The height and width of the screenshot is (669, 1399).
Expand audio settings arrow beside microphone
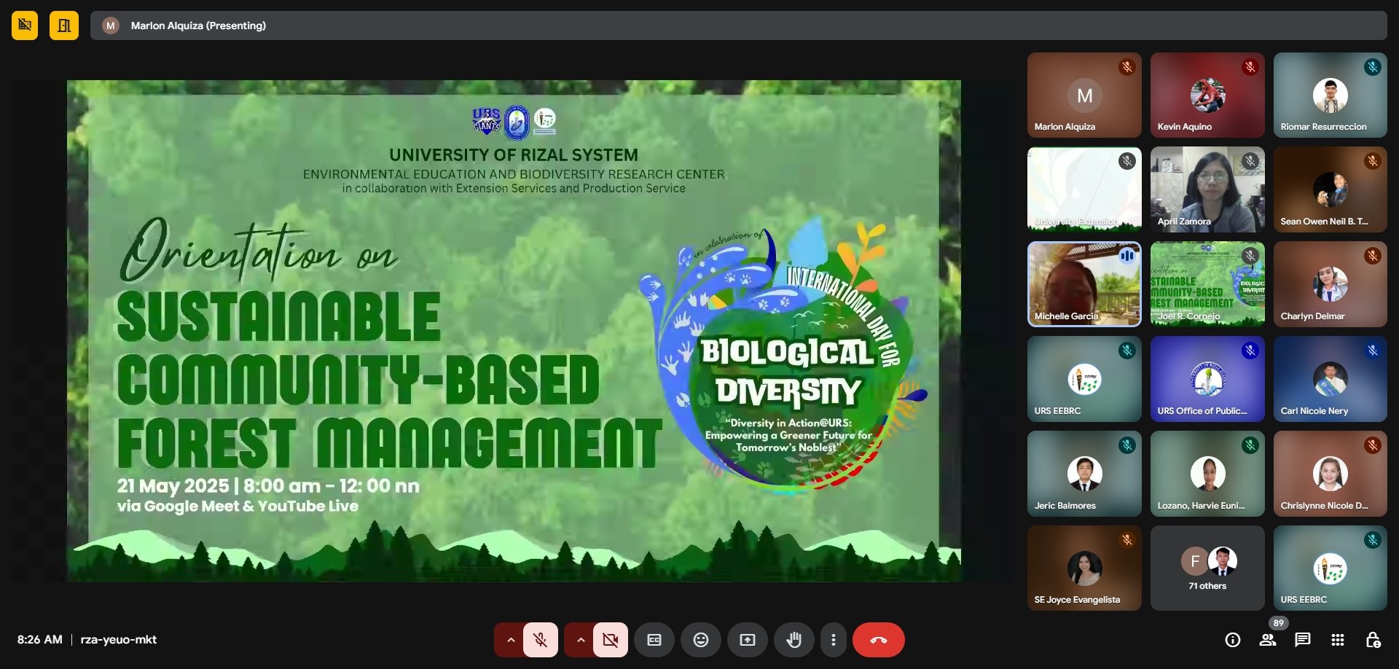pos(511,640)
